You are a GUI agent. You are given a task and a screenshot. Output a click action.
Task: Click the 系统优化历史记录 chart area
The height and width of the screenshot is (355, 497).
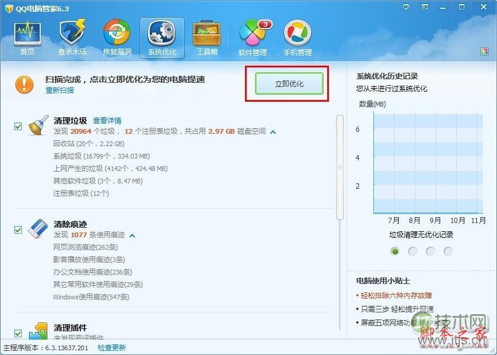(428, 163)
